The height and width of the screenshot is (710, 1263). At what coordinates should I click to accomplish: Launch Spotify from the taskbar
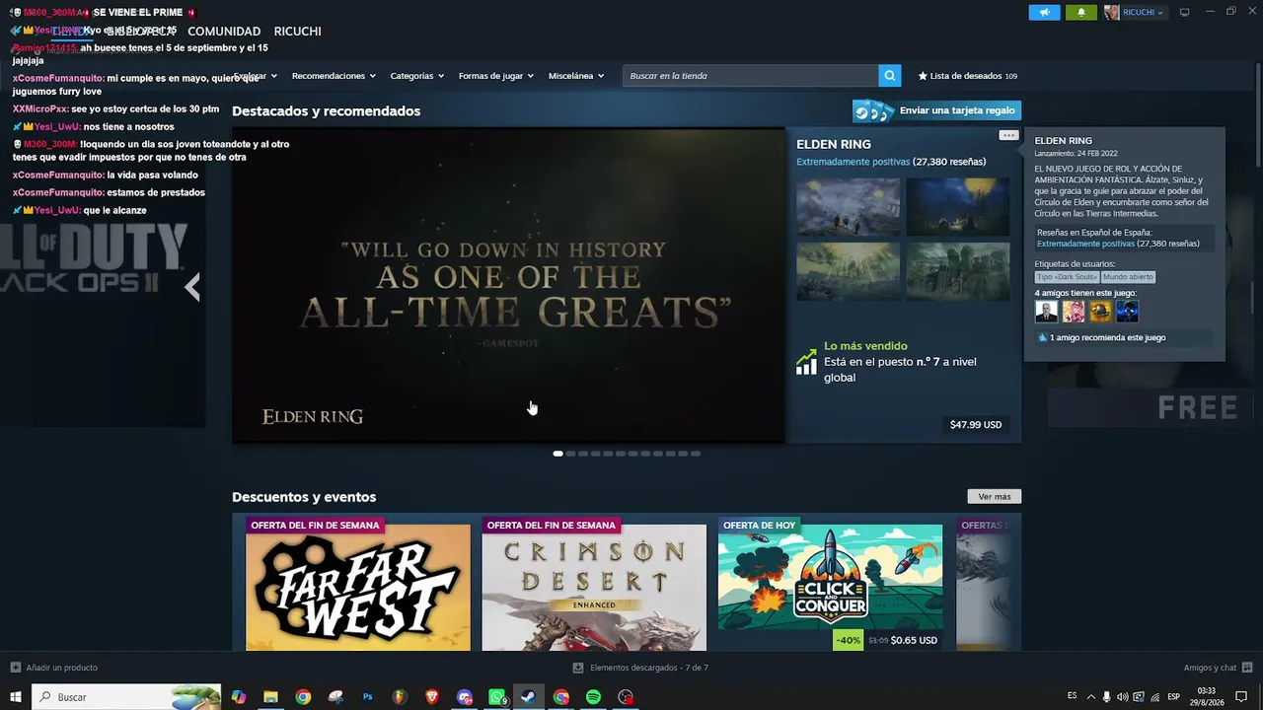593,697
